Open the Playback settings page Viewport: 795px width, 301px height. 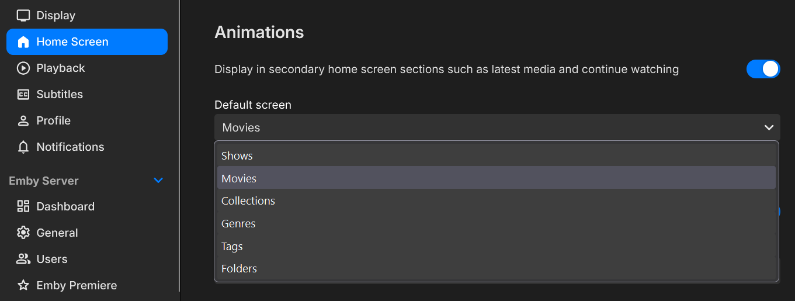click(x=61, y=68)
